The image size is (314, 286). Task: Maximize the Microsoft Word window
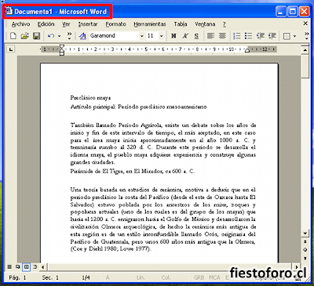coord(292,12)
